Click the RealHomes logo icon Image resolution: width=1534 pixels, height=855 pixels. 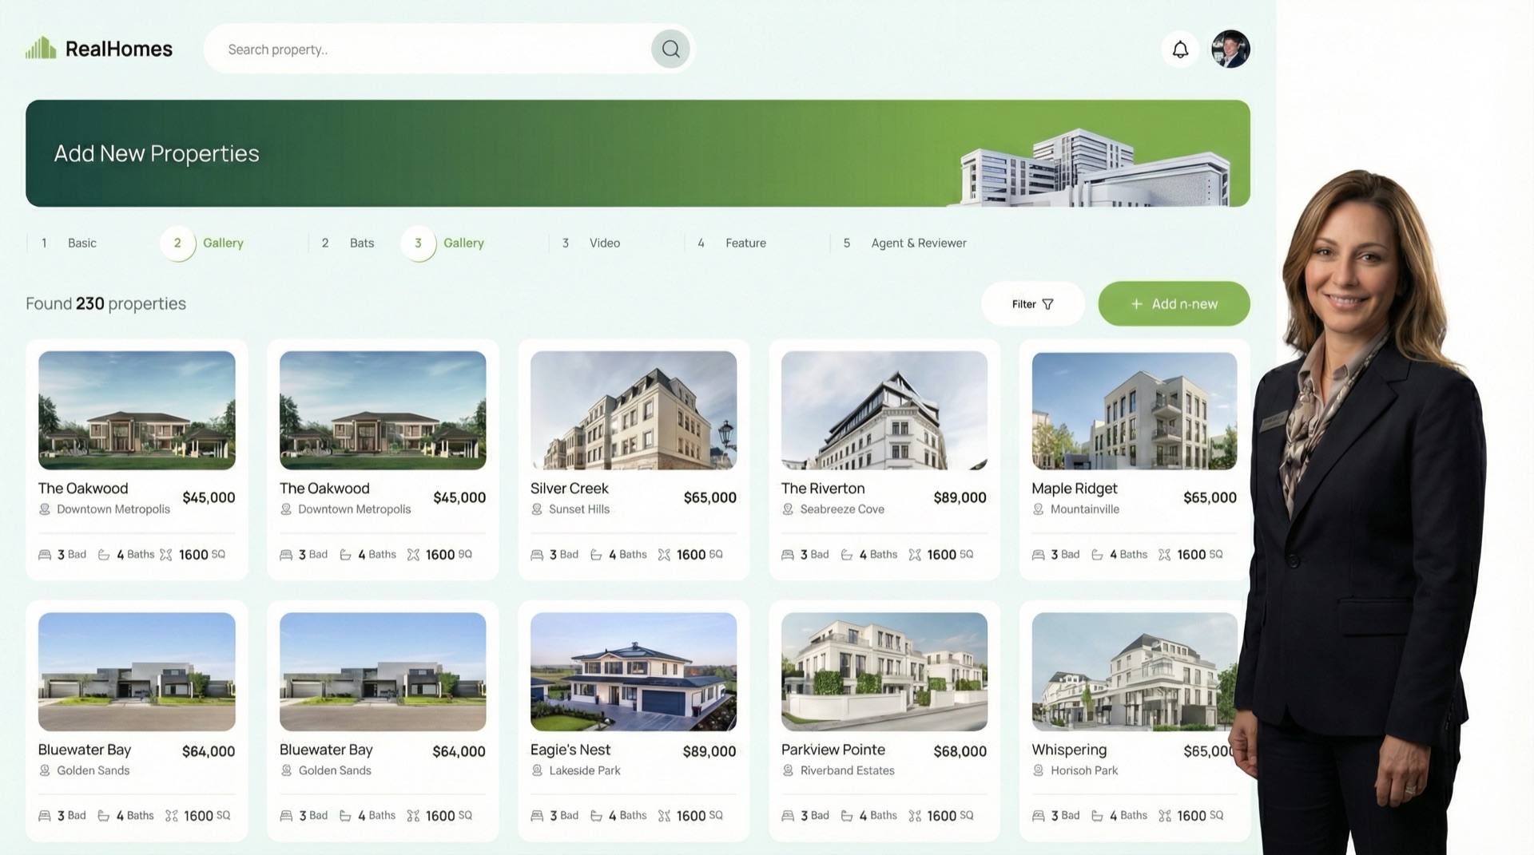[x=40, y=48]
